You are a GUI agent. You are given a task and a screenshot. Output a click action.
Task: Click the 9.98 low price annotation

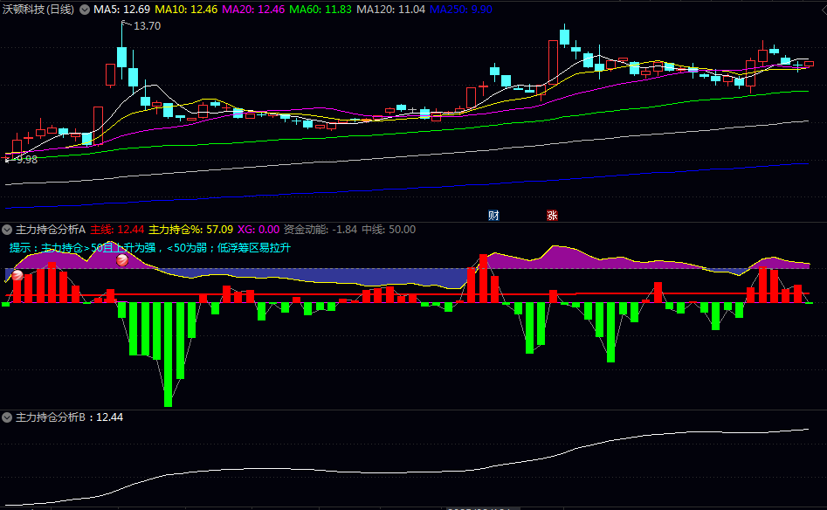tap(26, 159)
